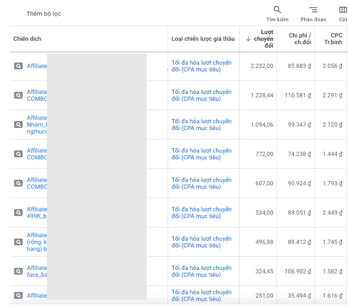
Task: Select average CPC 2.056 ₫
Action: pyautogui.click(x=332, y=66)
